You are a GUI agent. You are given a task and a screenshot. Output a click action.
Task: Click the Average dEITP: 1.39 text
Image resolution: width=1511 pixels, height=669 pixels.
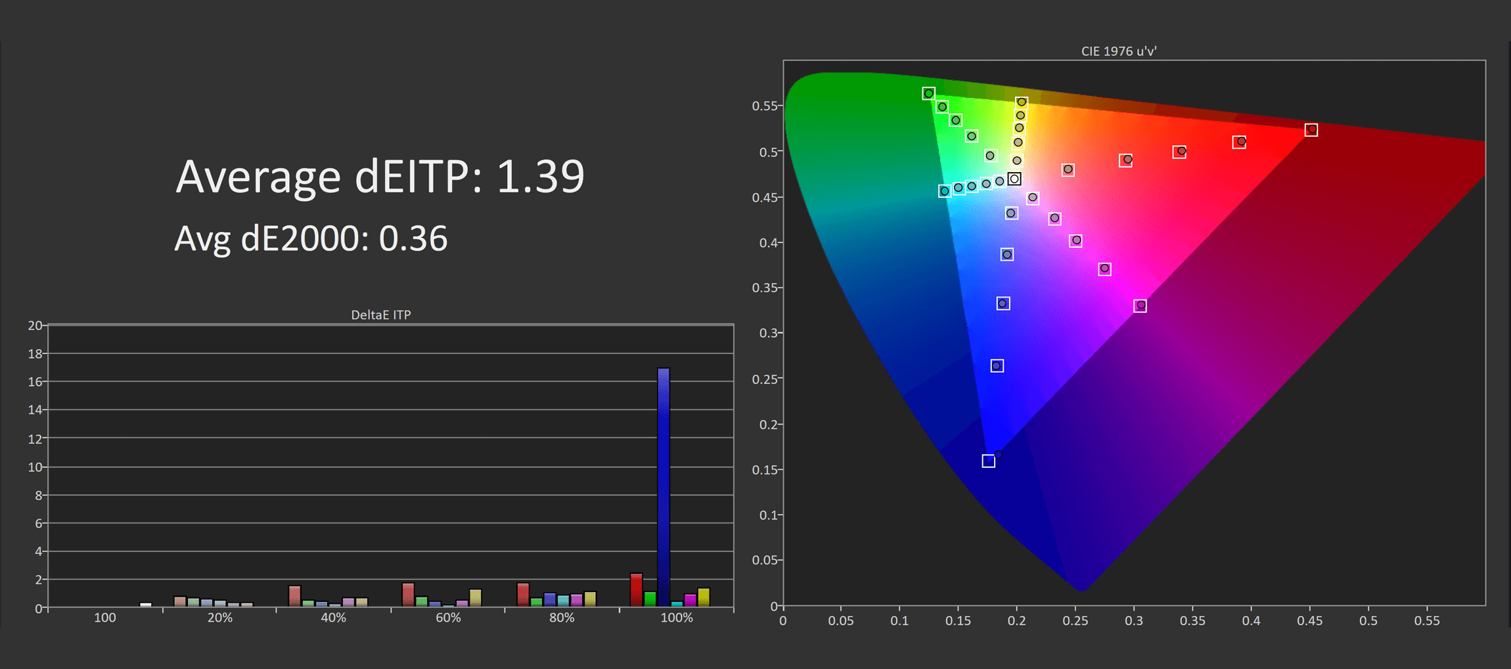(380, 177)
